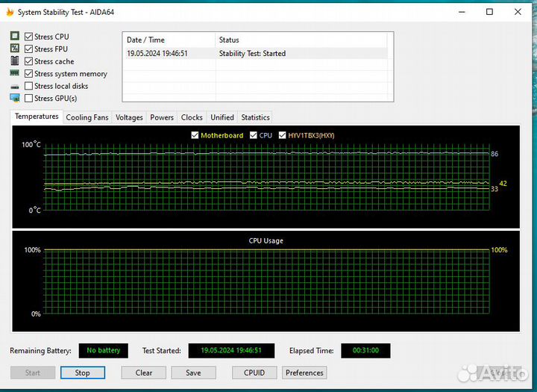This screenshot has height=392, width=537.
Task: Enable the Stress GPU(s) checkbox
Action: tap(29, 98)
